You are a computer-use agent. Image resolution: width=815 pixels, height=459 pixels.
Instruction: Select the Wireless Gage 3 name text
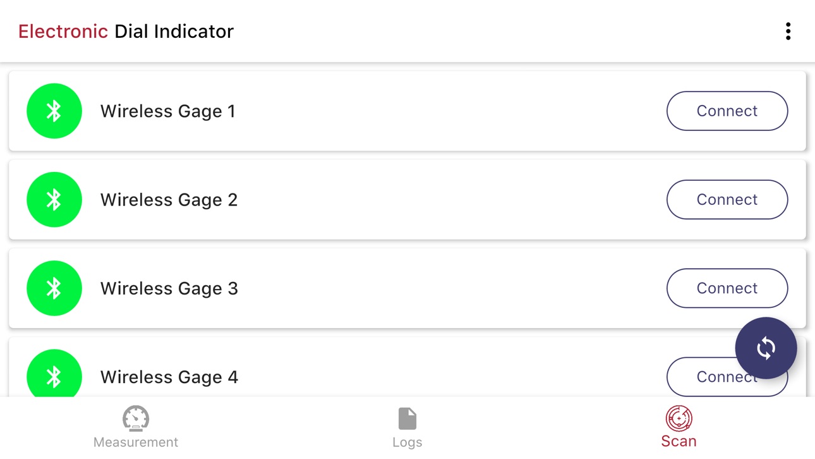pos(169,288)
